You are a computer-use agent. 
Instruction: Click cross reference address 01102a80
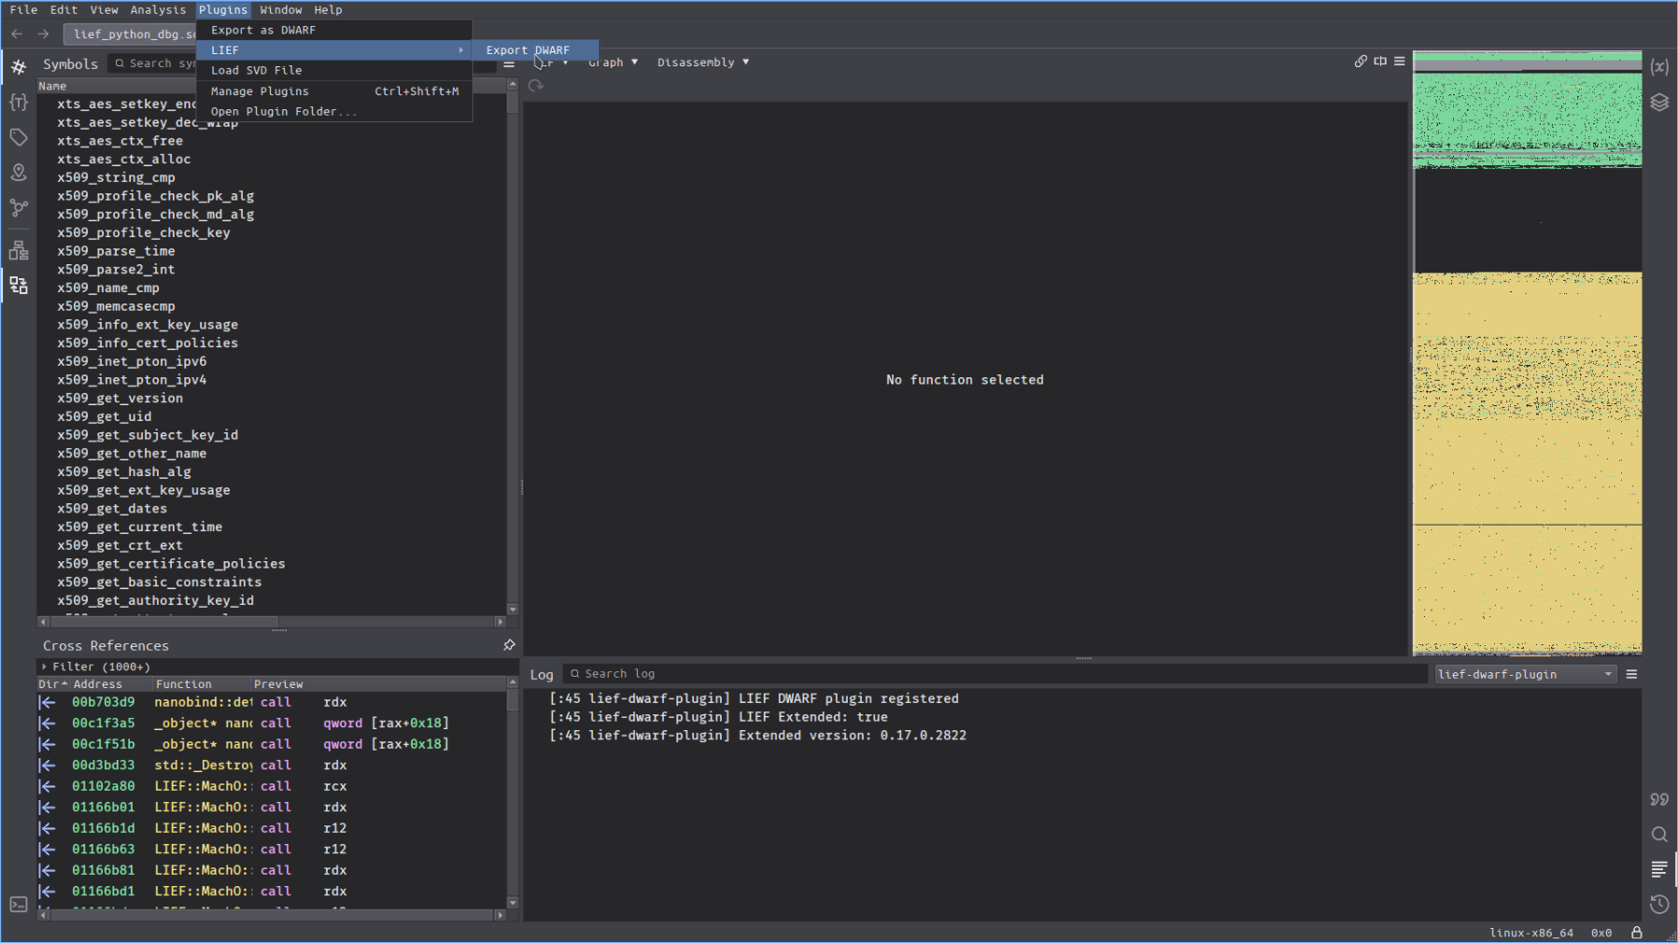point(103,786)
